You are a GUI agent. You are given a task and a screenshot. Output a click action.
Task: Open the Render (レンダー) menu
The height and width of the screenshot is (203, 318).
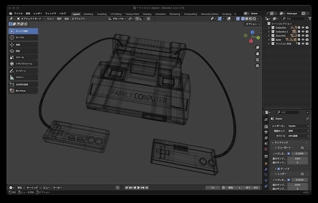click(x=38, y=13)
